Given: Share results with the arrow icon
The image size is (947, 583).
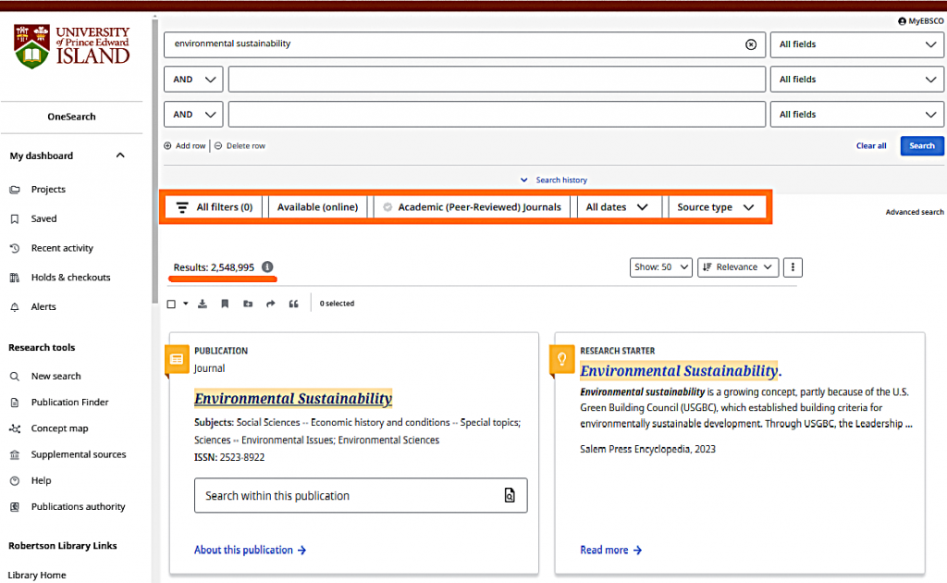Looking at the screenshot, I should pyautogui.click(x=271, y=304).
